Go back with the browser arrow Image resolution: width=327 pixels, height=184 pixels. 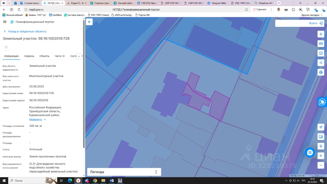click(x=4, y=9)
